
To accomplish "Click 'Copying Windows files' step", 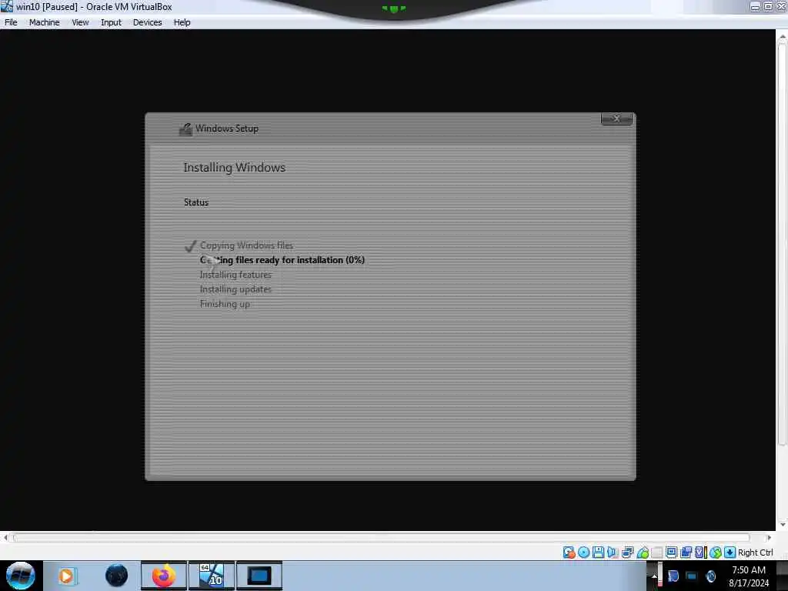I will pyautogui.click(x=246, y=245).
